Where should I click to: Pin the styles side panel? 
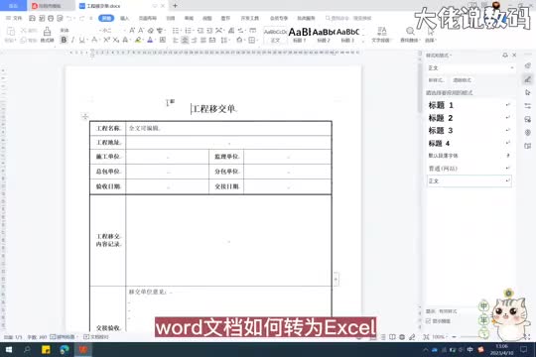505,55
